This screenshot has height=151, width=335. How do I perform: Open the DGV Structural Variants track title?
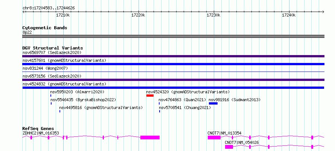53,48
